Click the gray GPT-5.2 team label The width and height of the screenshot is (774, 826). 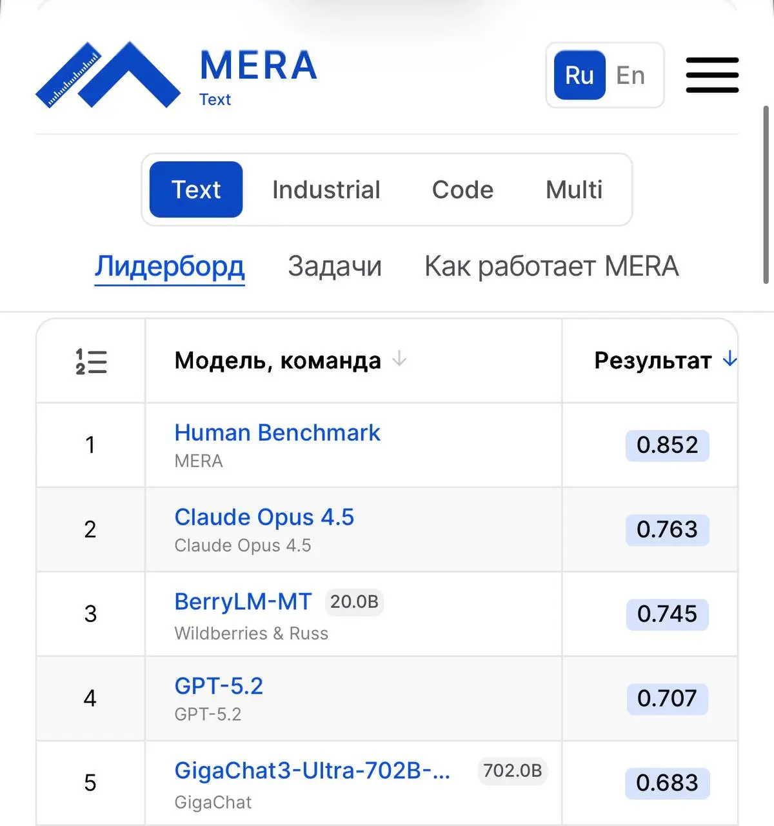(208, 714)
